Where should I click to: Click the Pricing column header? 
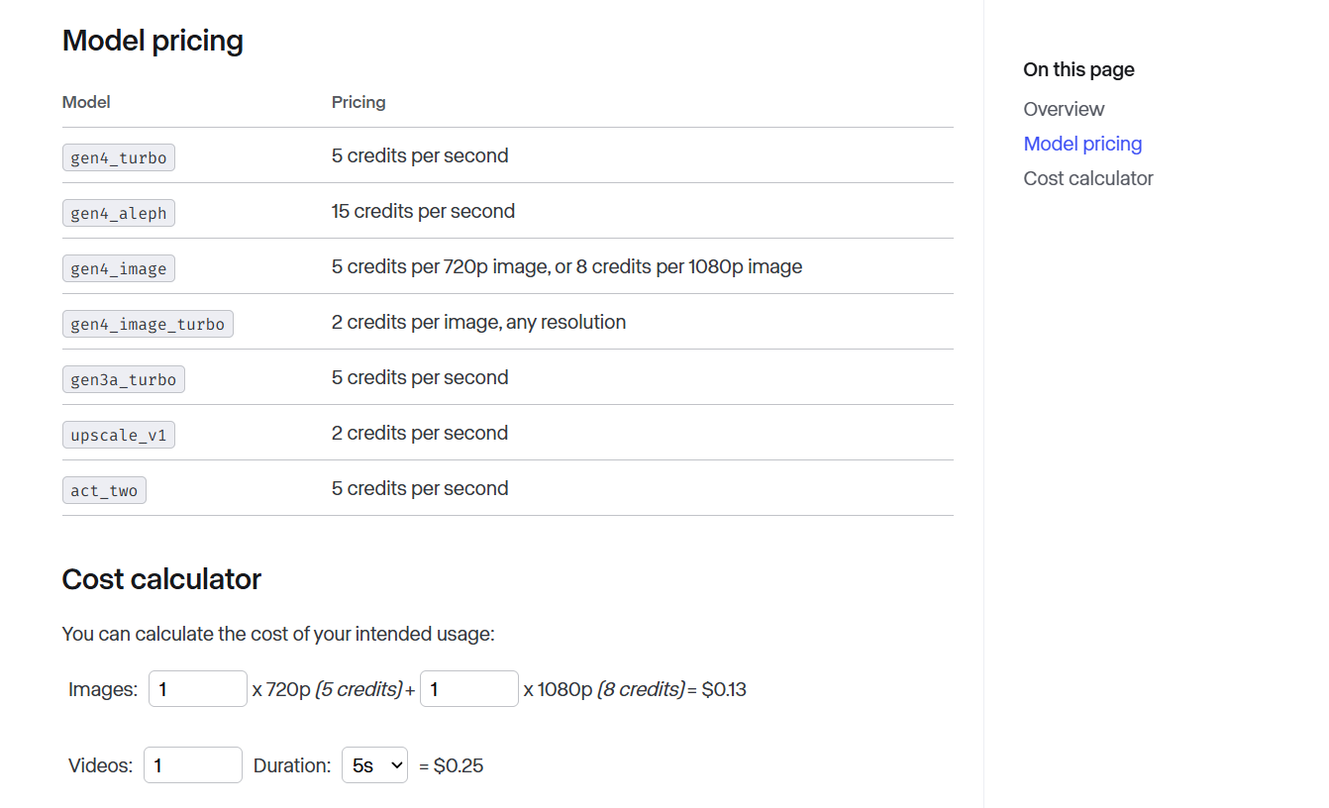point(358,102)
